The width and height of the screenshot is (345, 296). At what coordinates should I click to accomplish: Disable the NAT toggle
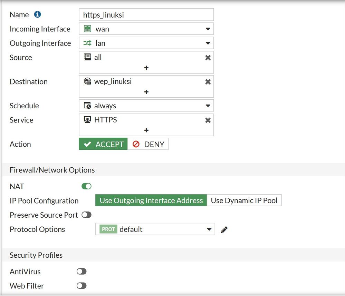[x=86, y=186]
